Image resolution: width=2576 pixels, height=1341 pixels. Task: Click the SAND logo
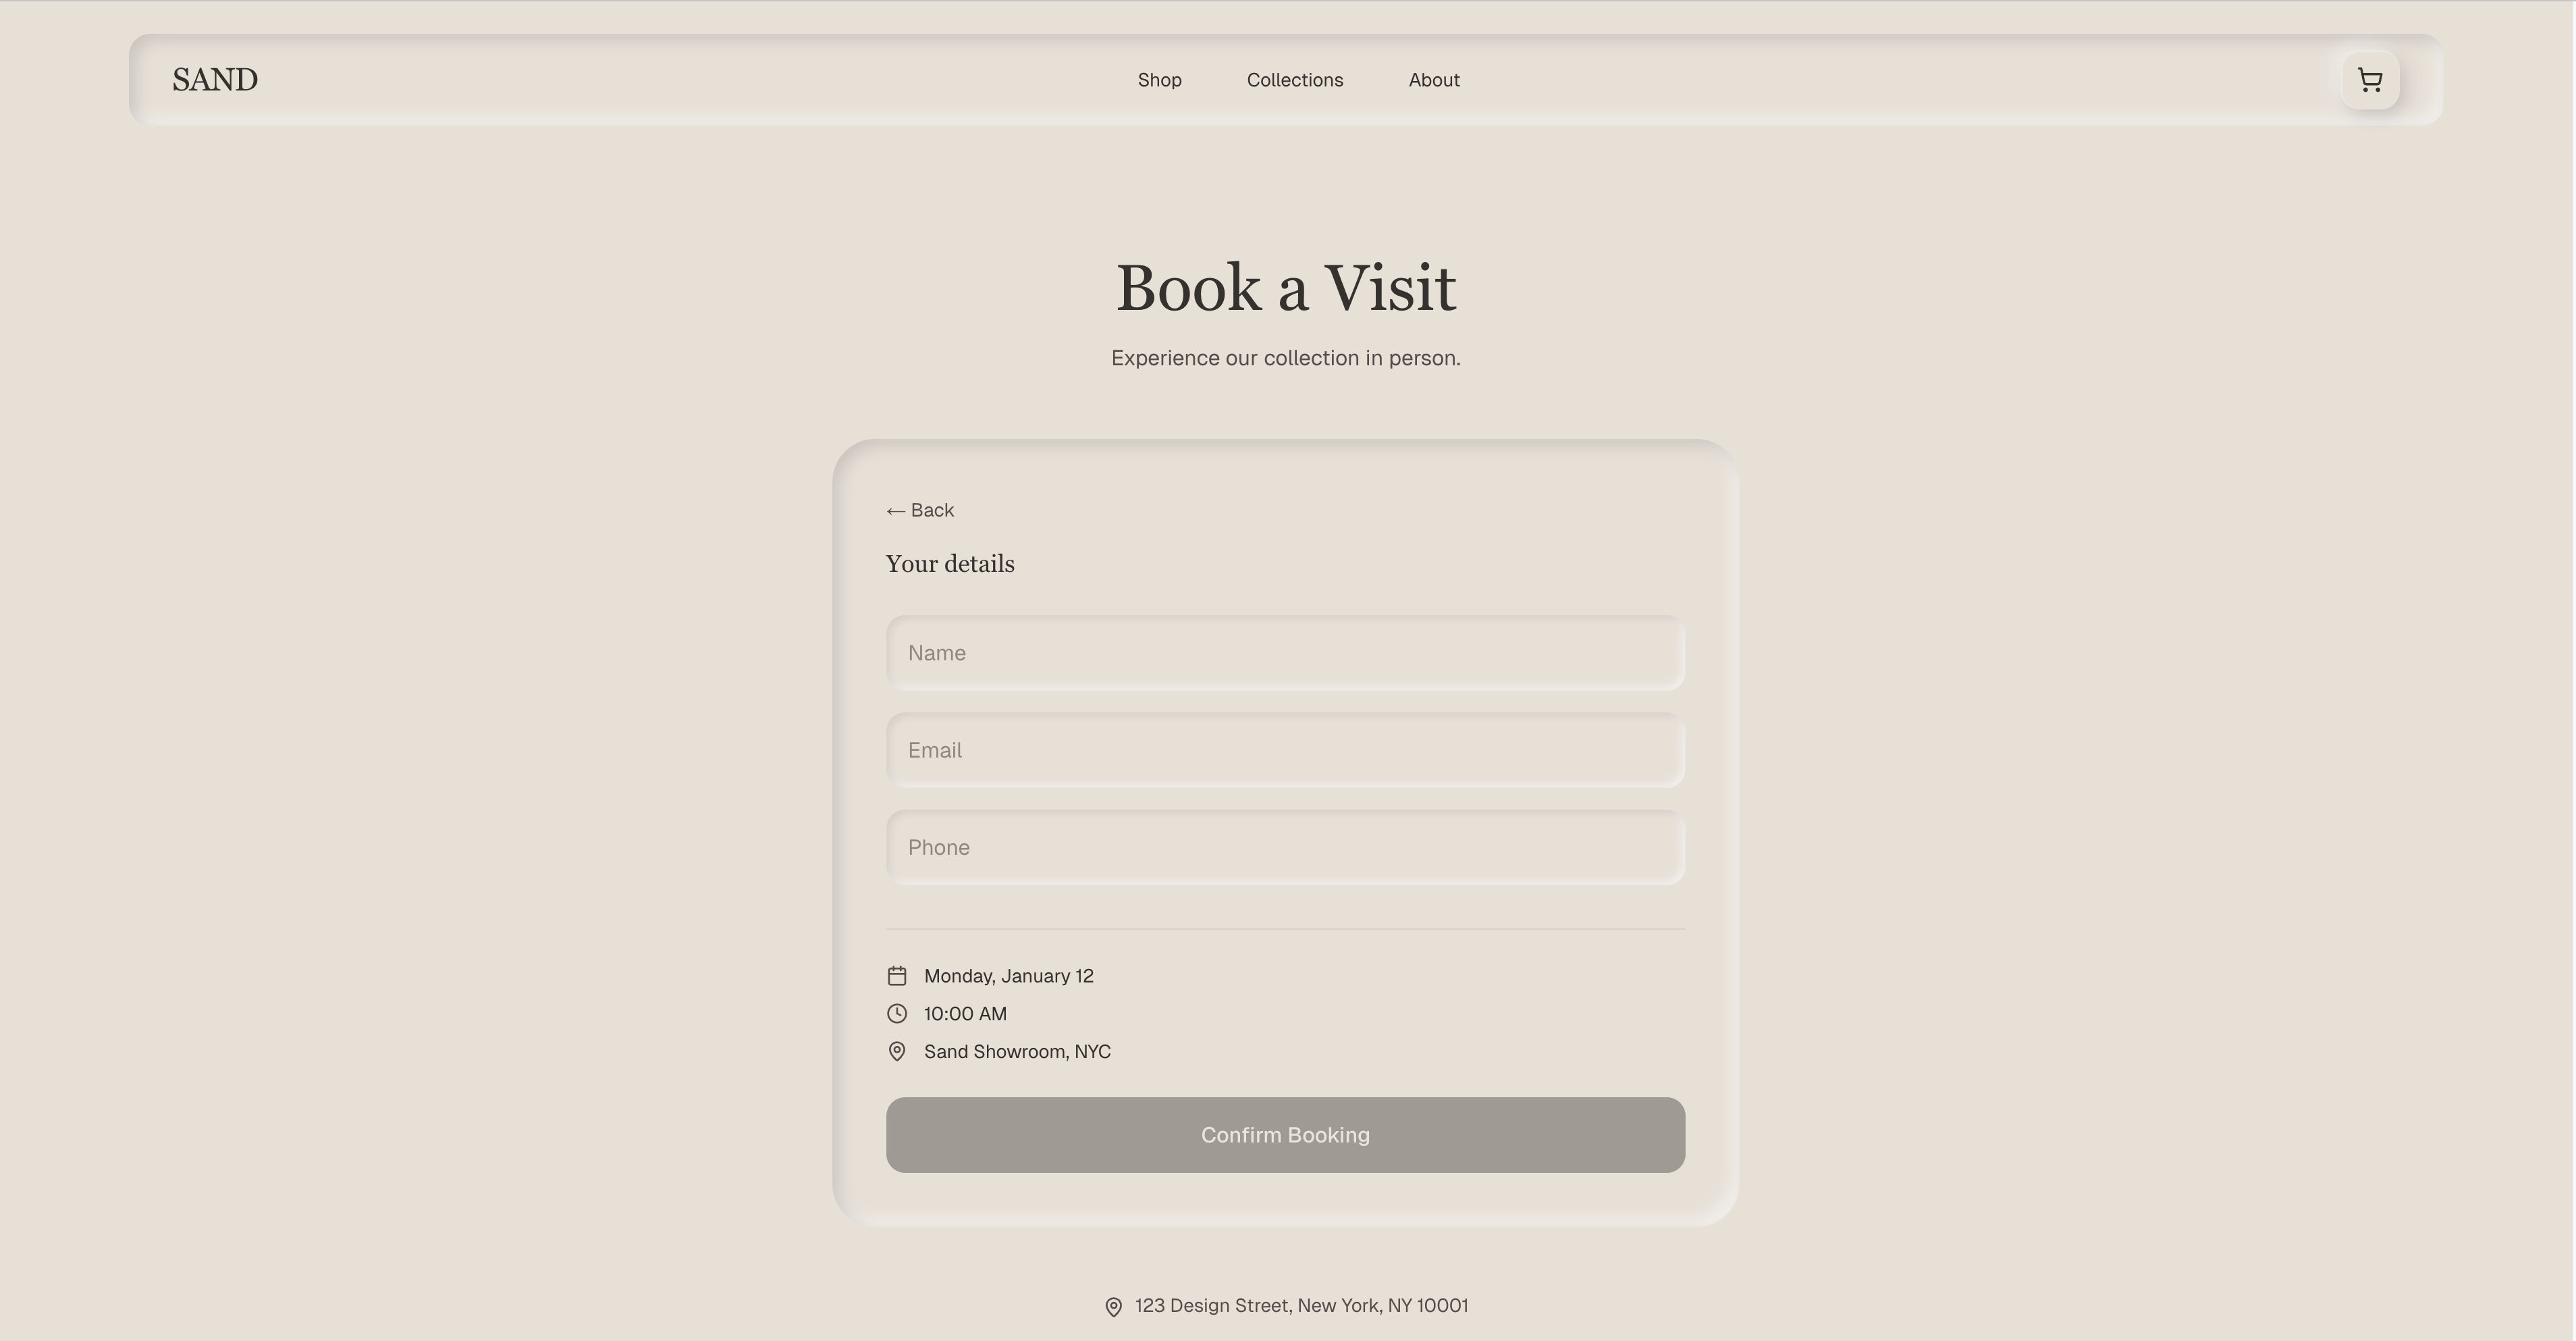(x=215, y=80)
